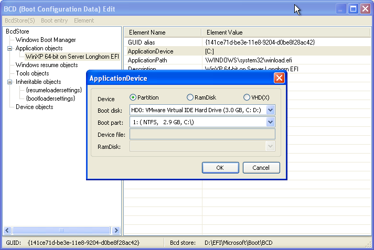The image size is (374, 250).
Task: Open the Boot part dropdown
Action: pyautogui.click(x=270, y=122)
